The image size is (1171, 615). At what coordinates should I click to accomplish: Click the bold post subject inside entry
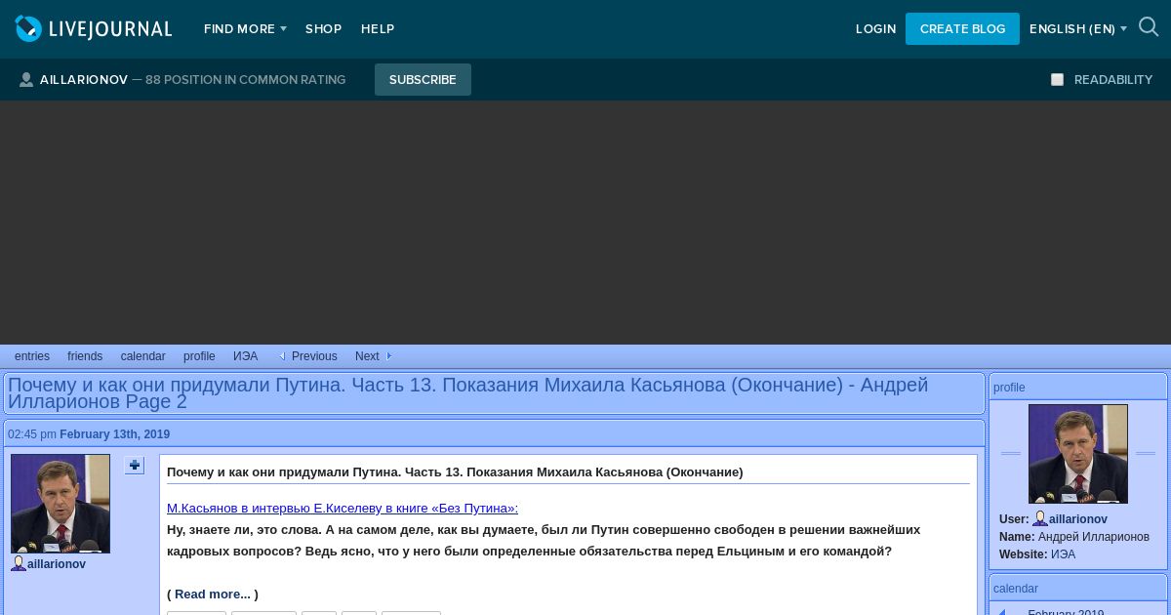pyautogui.click(x=455, y=472)
